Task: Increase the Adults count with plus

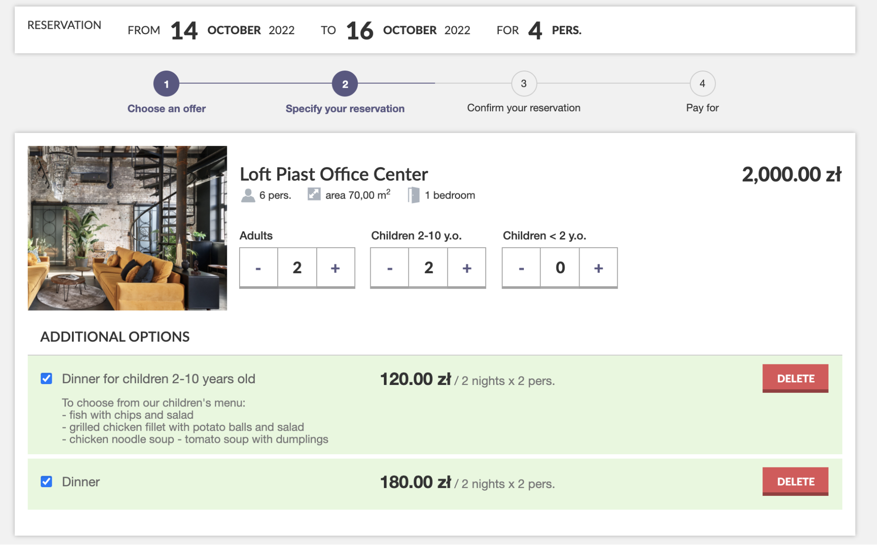Action: [x=335, y=267]
